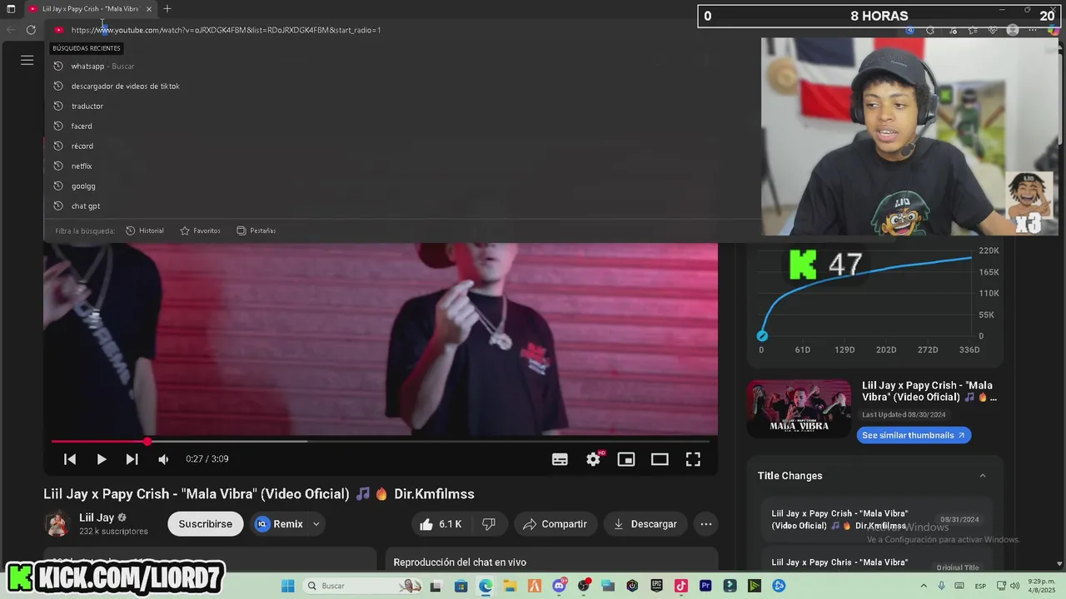1066x599 pixels.
Task: Reload the page in browser
Action: [x=31, y=30]
